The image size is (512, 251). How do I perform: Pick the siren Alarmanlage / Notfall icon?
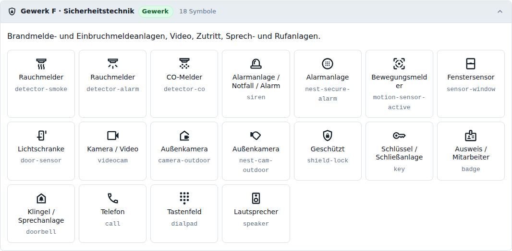pos(256,64)
